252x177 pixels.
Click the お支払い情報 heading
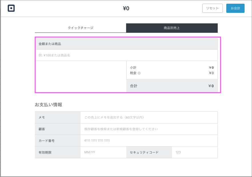coord(49,105)
